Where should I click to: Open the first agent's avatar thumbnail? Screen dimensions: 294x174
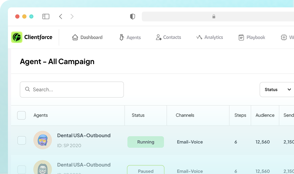[x=43, y=140]
